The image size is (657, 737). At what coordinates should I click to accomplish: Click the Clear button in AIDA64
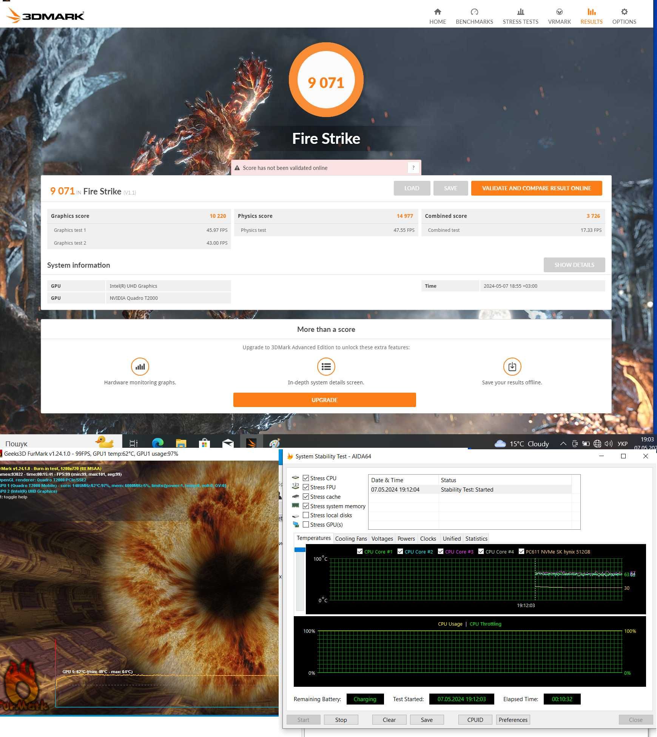pos(389,720)
